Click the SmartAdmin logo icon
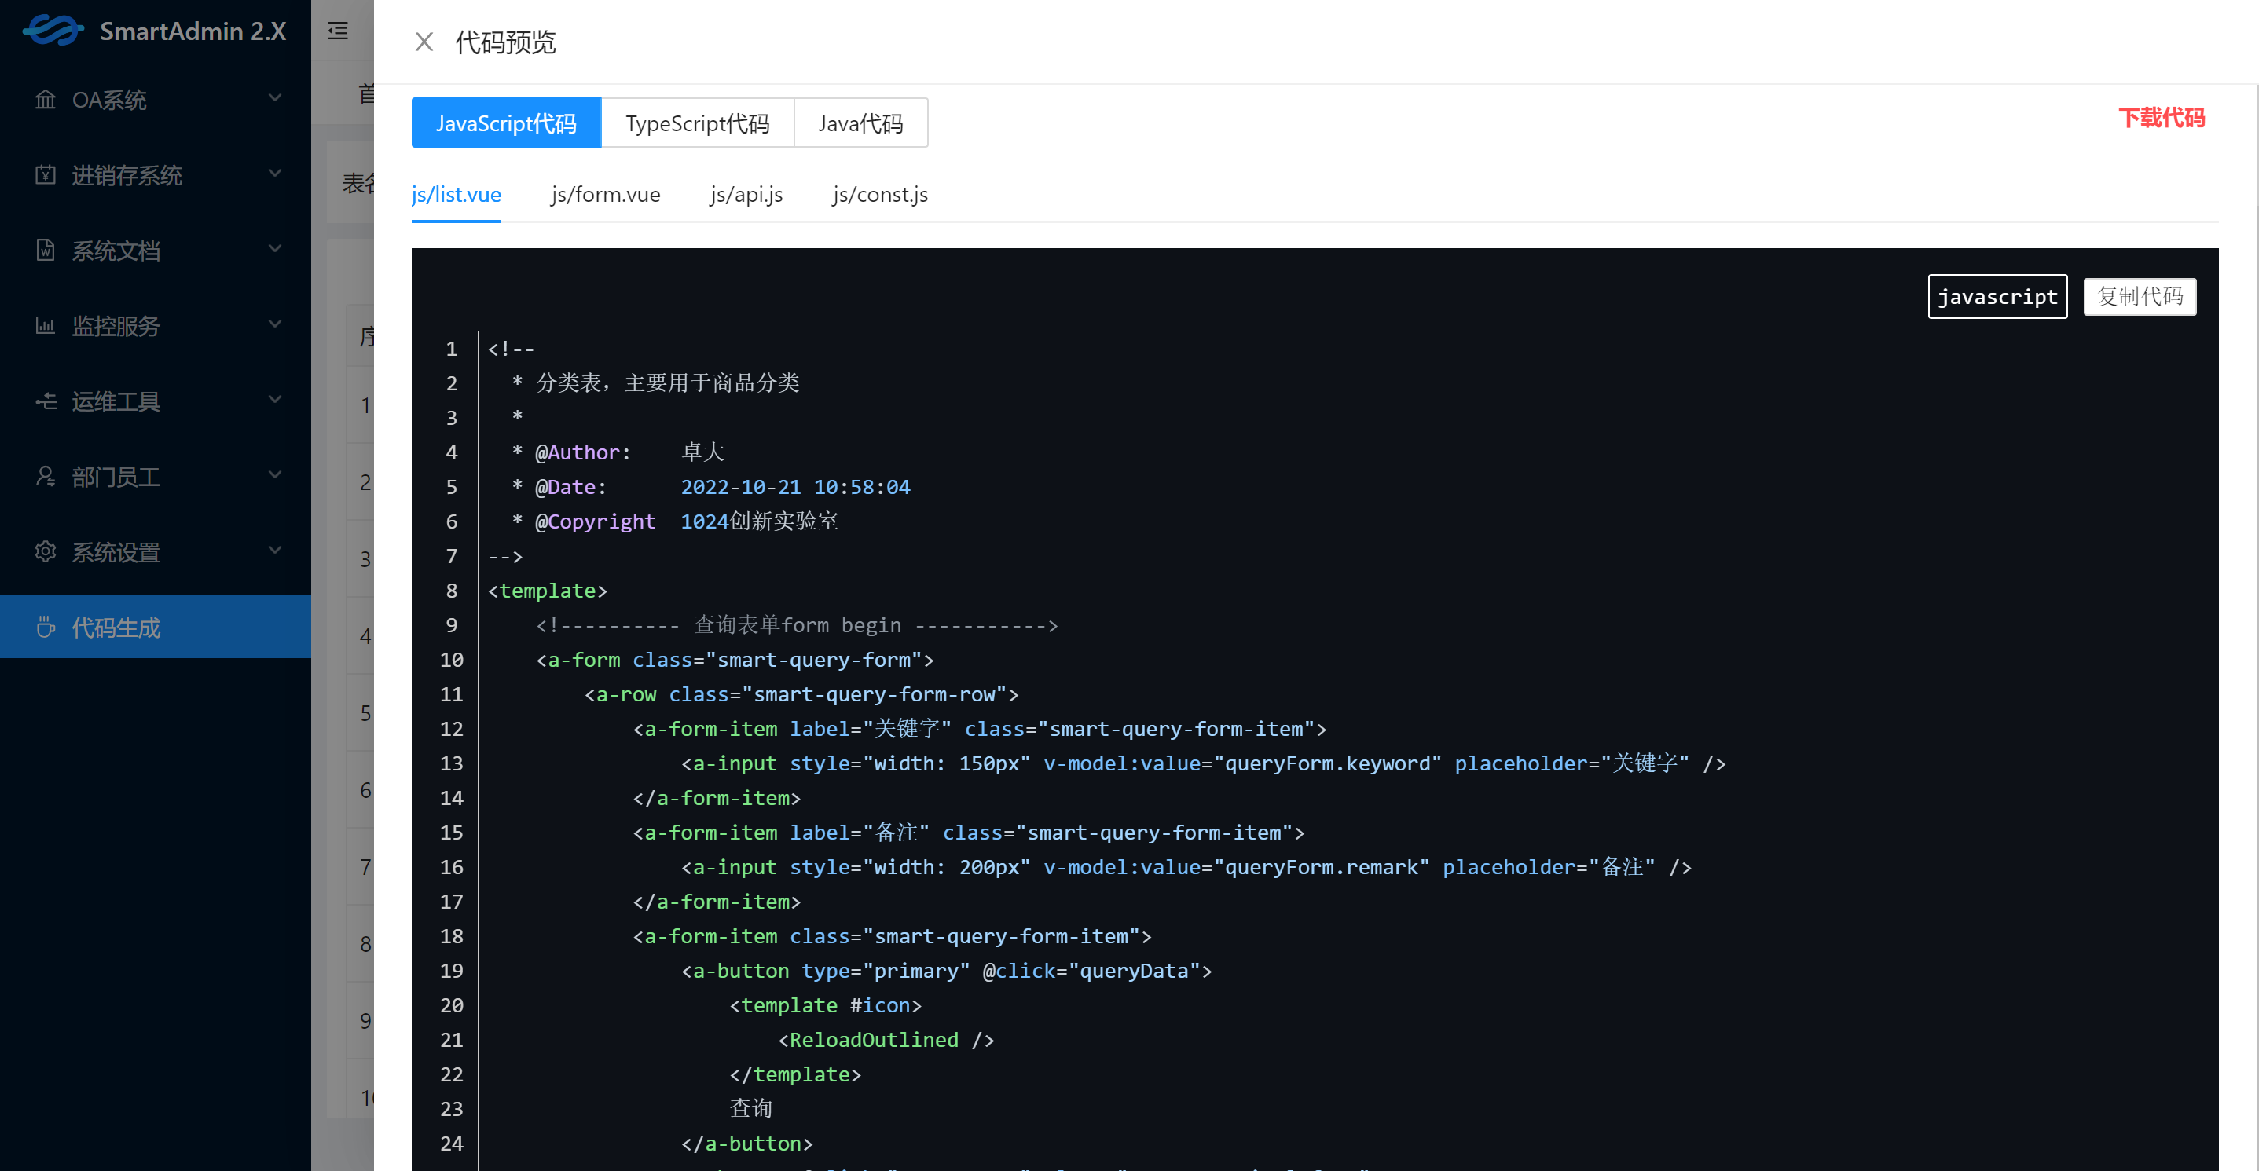 pos(53,31)
